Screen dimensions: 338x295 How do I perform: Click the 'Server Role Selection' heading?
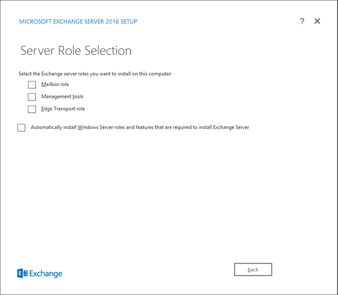[x=76, y=50]
